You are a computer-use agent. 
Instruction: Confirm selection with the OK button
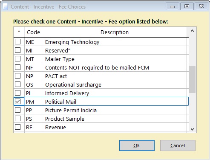[137, 145]
